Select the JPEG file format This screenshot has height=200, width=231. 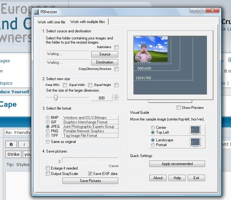coord(48,127)
